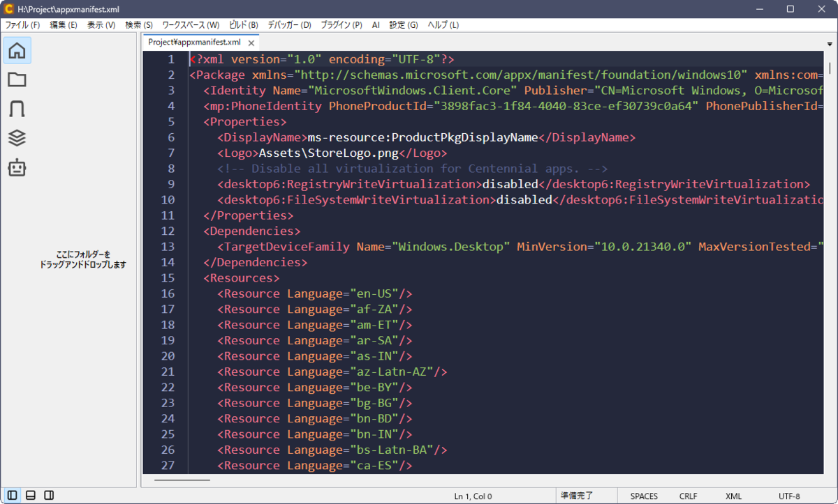Viewport: 838px width, 504px height.
Task: Click the mp:PhoneIdentity PhoneProductId line
Action: pyautogui.click(x=513, y=106)
